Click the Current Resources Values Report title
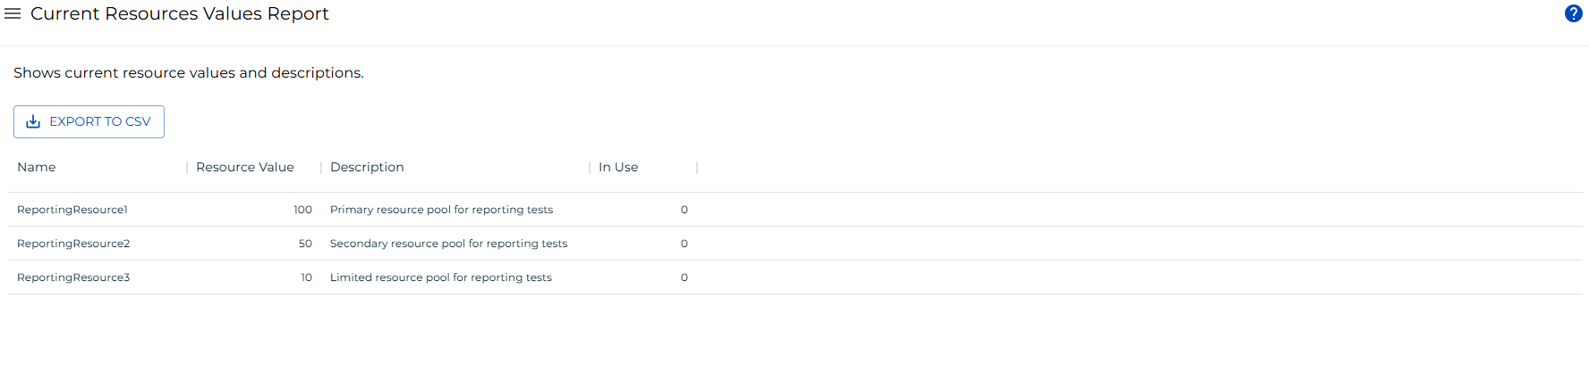The width and height of the screenshot is (1589, 365). [180, 14]
